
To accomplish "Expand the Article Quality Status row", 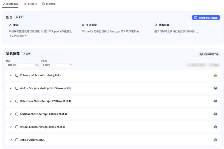I will [11, 140].
